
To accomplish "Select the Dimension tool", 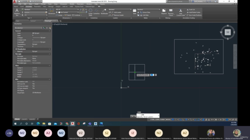I will click(52, 12).
